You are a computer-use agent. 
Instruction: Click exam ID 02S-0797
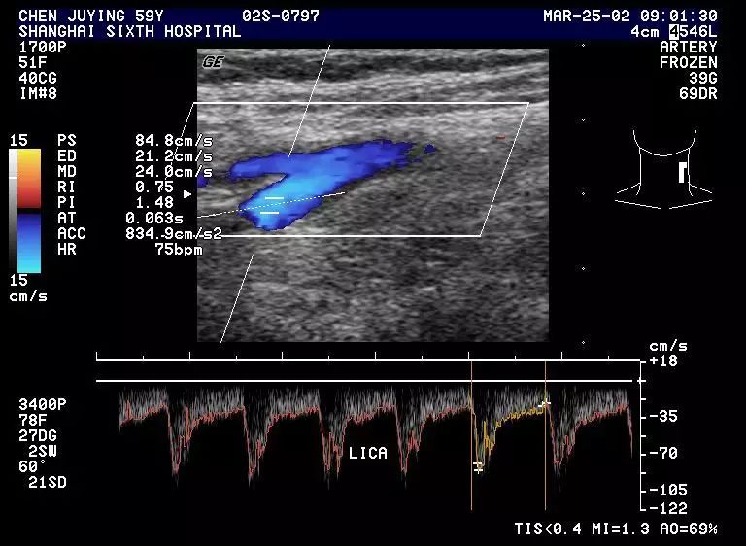point(280,17)
